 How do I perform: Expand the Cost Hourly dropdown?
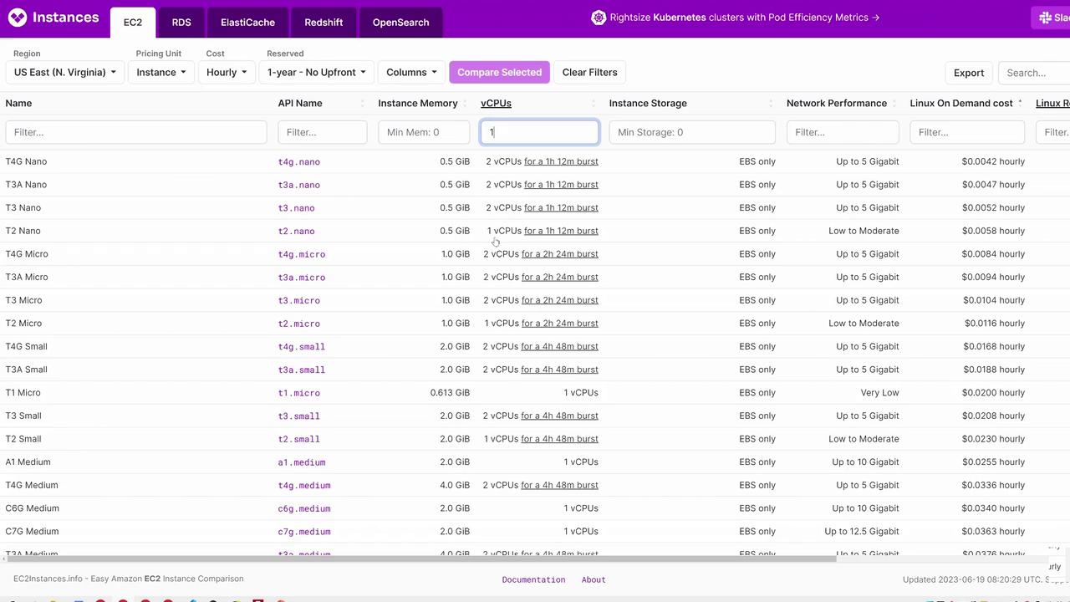point(227,73)
